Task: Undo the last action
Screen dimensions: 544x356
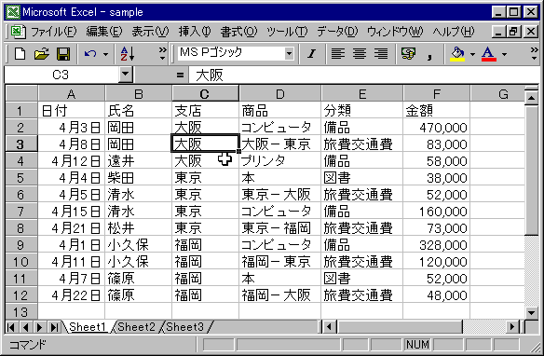Action: click(x=90, y=54)
